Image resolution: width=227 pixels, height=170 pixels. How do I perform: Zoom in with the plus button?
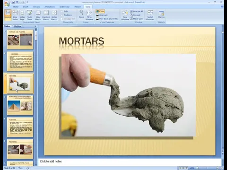point(218,168)
